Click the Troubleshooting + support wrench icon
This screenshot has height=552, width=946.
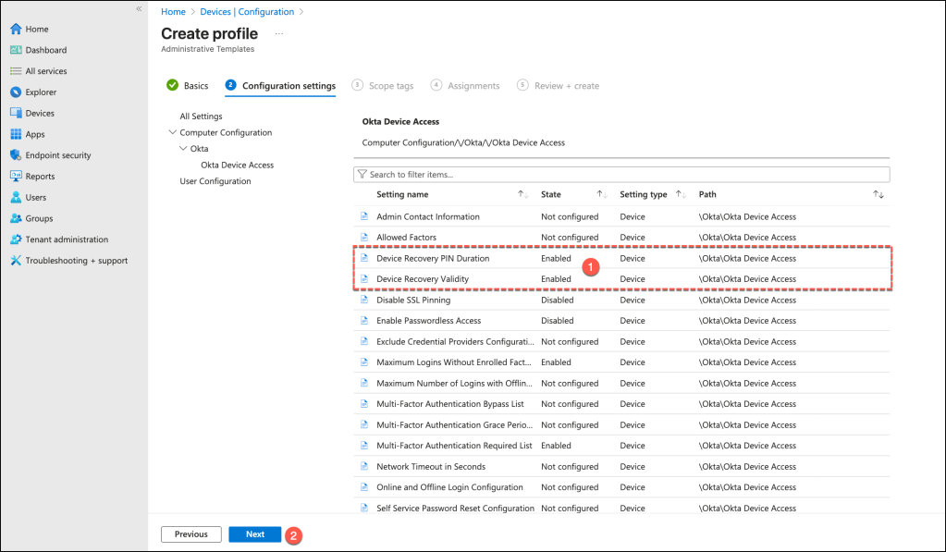(x=16, y=261)
